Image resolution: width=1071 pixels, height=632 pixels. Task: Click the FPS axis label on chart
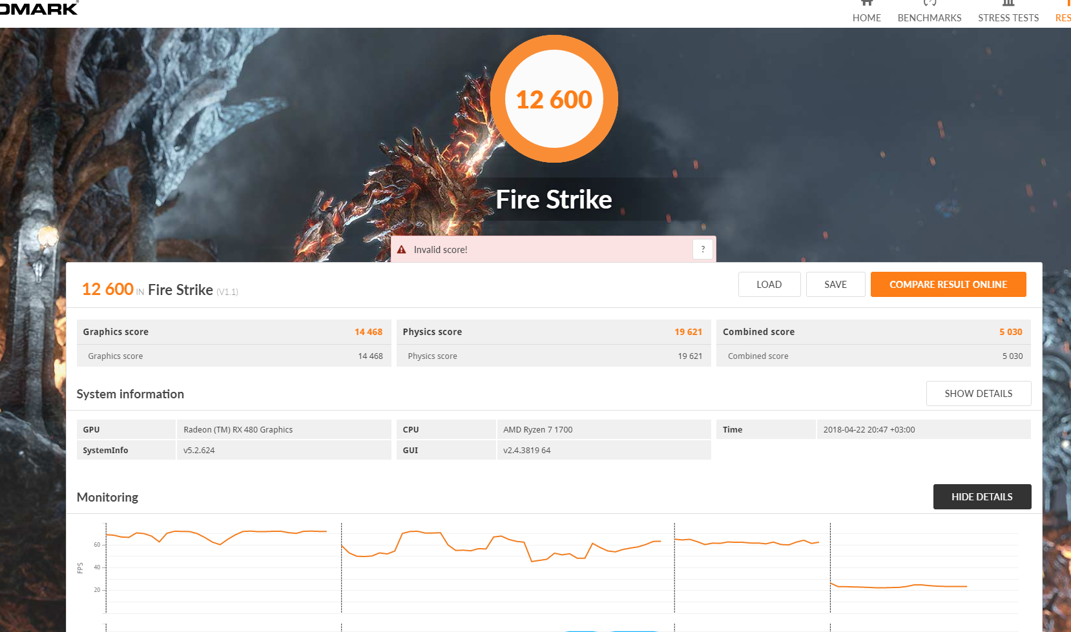click(80, 568)
